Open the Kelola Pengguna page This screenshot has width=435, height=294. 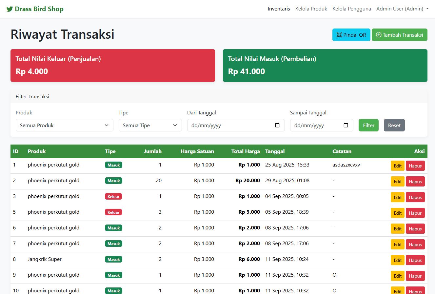pos(351,9)
